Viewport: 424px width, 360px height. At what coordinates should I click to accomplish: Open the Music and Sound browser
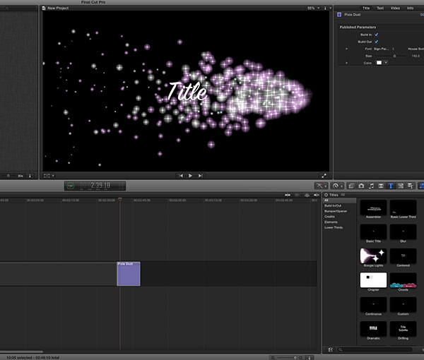click(371, 186)
